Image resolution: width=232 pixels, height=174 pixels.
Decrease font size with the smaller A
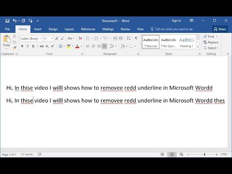pos(62,39)
